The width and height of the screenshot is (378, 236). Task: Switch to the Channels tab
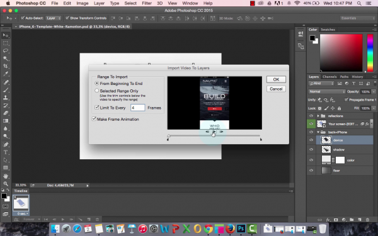click(x=329, y=77)
